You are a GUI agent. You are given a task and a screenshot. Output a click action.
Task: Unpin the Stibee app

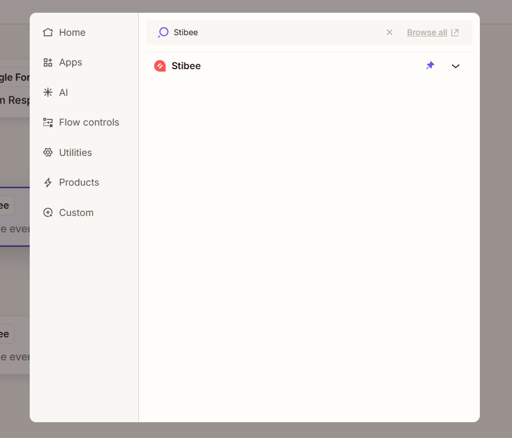(x=430, y=66)
